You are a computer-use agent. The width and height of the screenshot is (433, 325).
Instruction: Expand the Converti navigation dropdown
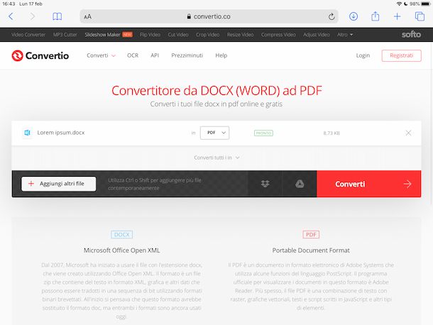coord(101,55)
